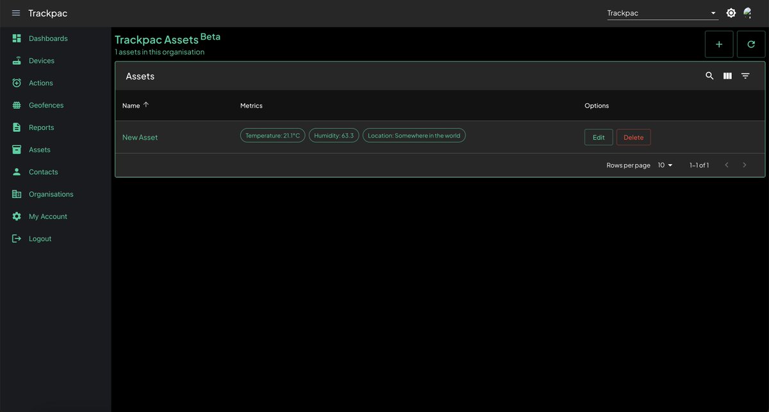Image resolution: width=769 pixels, height=412 pixels.
Task: Open the hamburger navigation menu
Action: coord(16,13)
